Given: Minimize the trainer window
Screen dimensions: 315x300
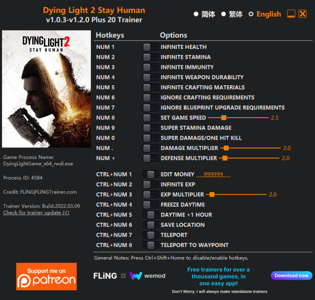Looking at the screenshot, I should coord(291,14).
